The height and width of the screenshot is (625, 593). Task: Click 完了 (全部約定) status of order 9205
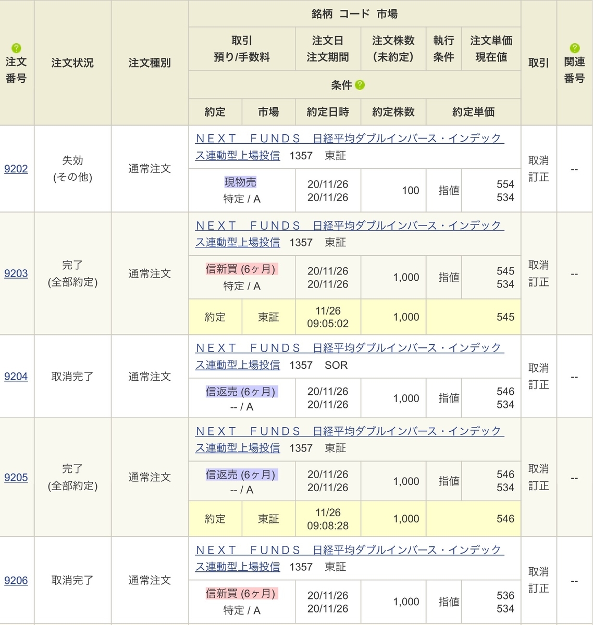pos(72,477)
